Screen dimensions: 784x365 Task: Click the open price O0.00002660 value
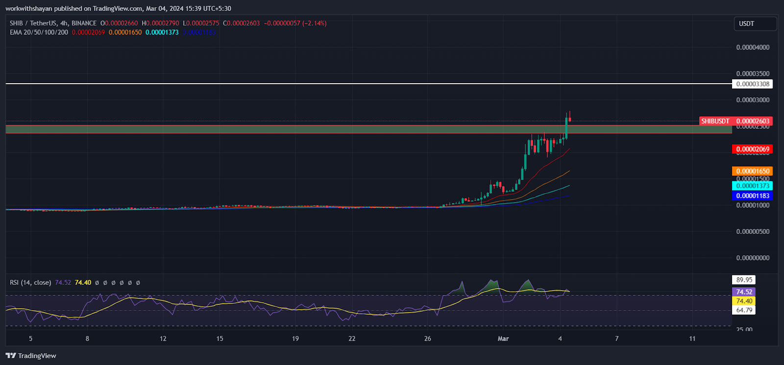(x=119, y=23)
